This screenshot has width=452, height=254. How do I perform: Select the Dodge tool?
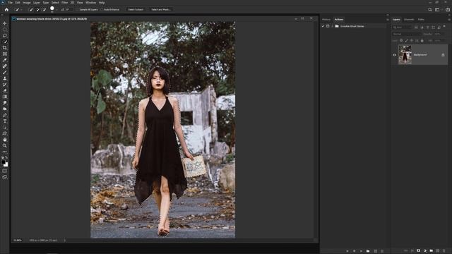pyautogui.click(x=5, y=109)
